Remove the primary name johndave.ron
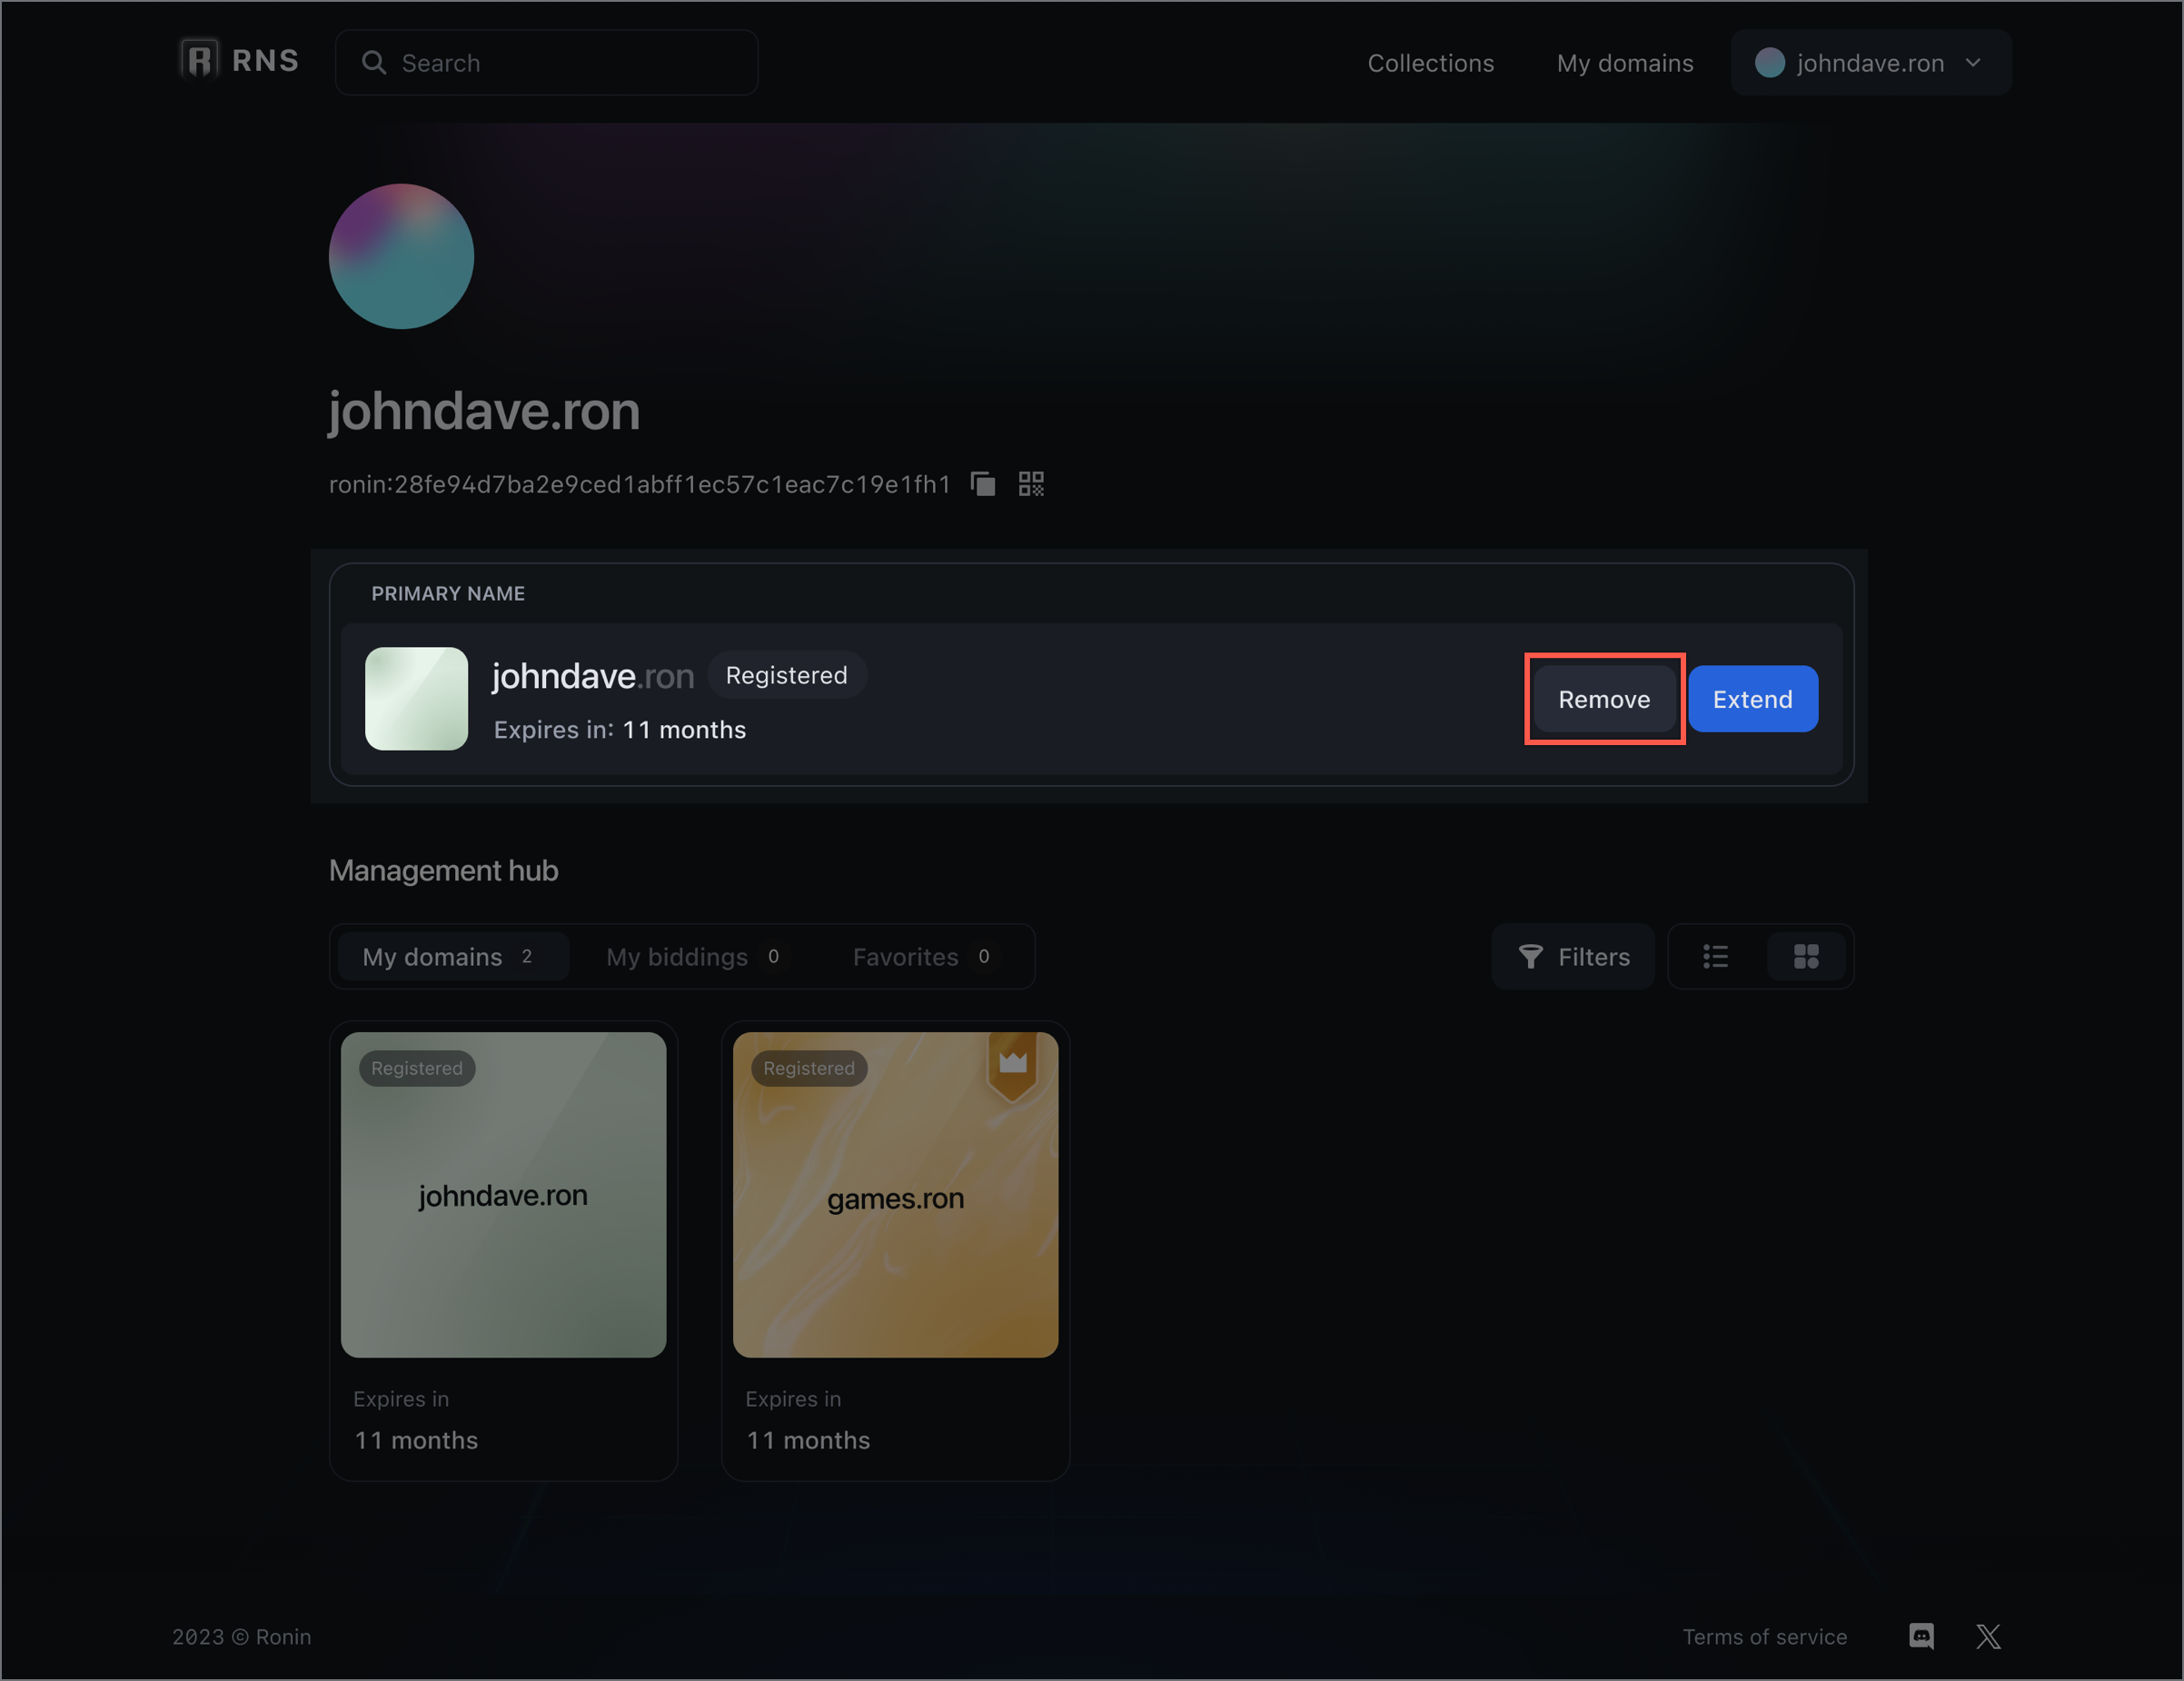 click(1603, 699)
